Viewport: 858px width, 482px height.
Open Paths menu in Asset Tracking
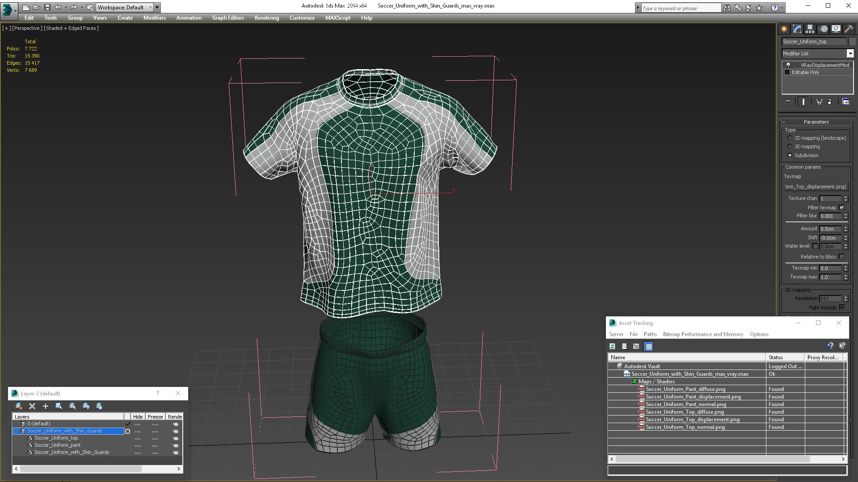(650, 334)
